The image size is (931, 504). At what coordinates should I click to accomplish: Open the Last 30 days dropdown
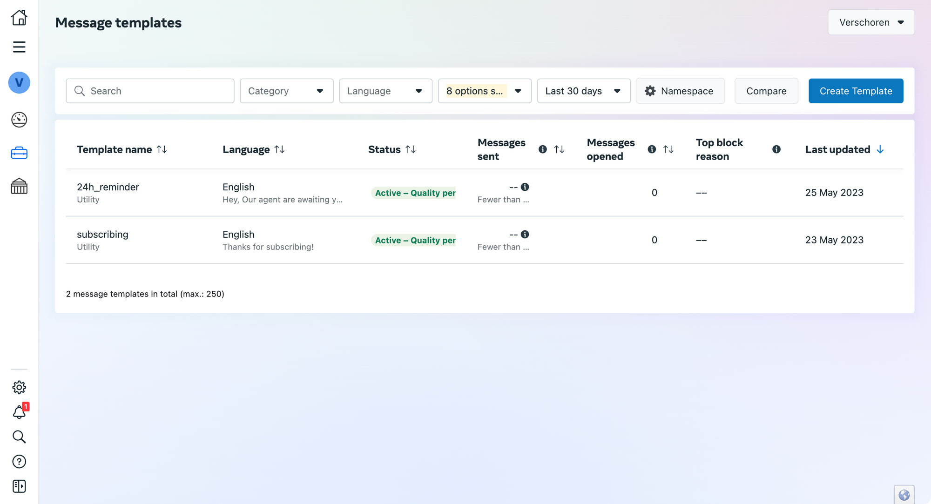point(583,91)
